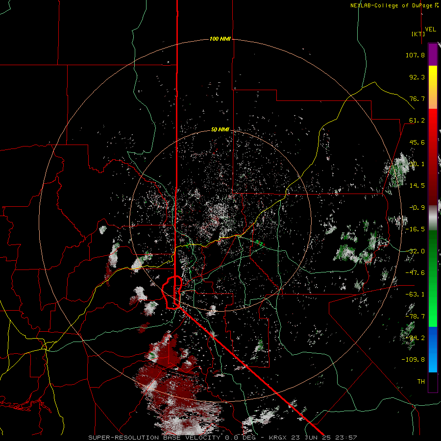Click the [KT] units label

pos(418,34)
